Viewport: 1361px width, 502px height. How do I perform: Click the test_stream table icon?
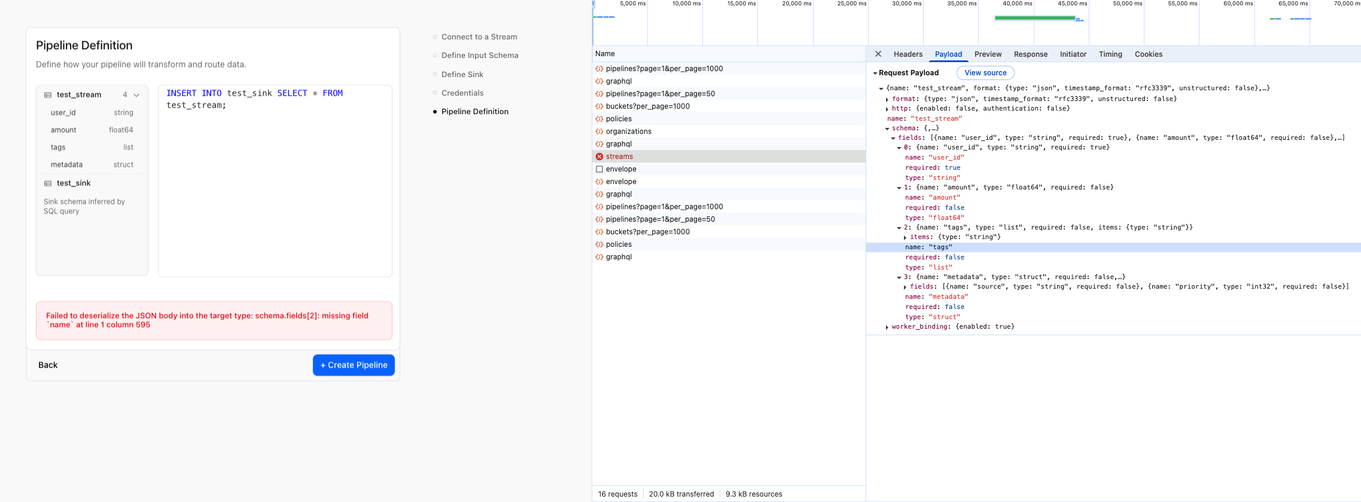coord(48,95)
